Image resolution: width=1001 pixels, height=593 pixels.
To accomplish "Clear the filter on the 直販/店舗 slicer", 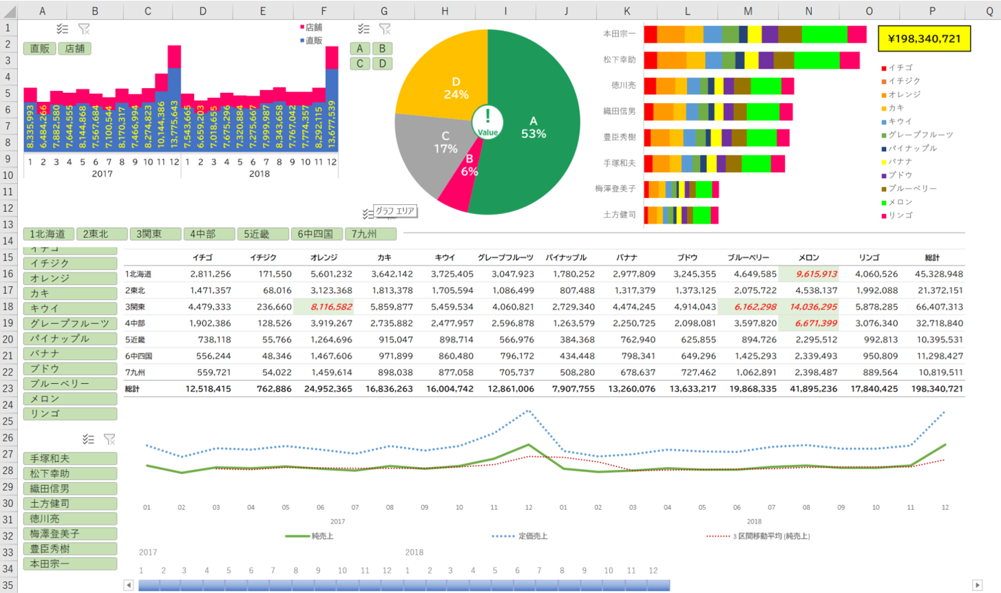I will 84,29.
